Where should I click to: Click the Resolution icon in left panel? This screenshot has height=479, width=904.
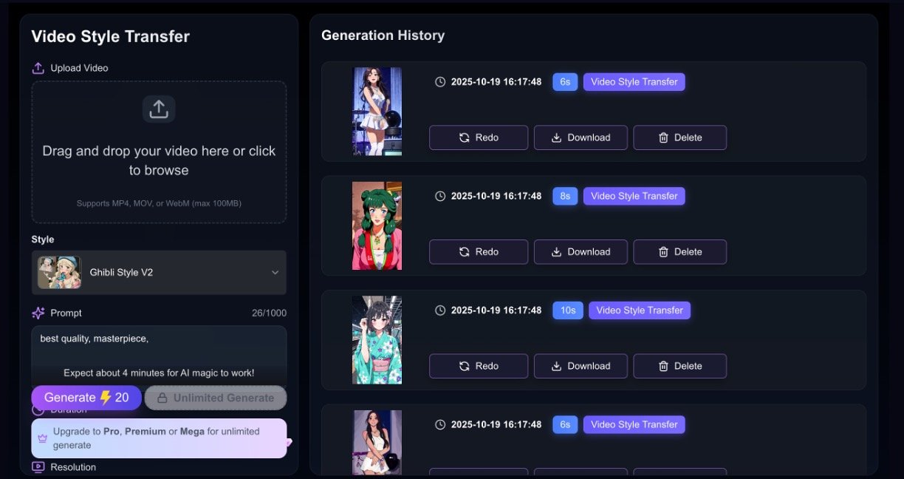coord(38,467)
